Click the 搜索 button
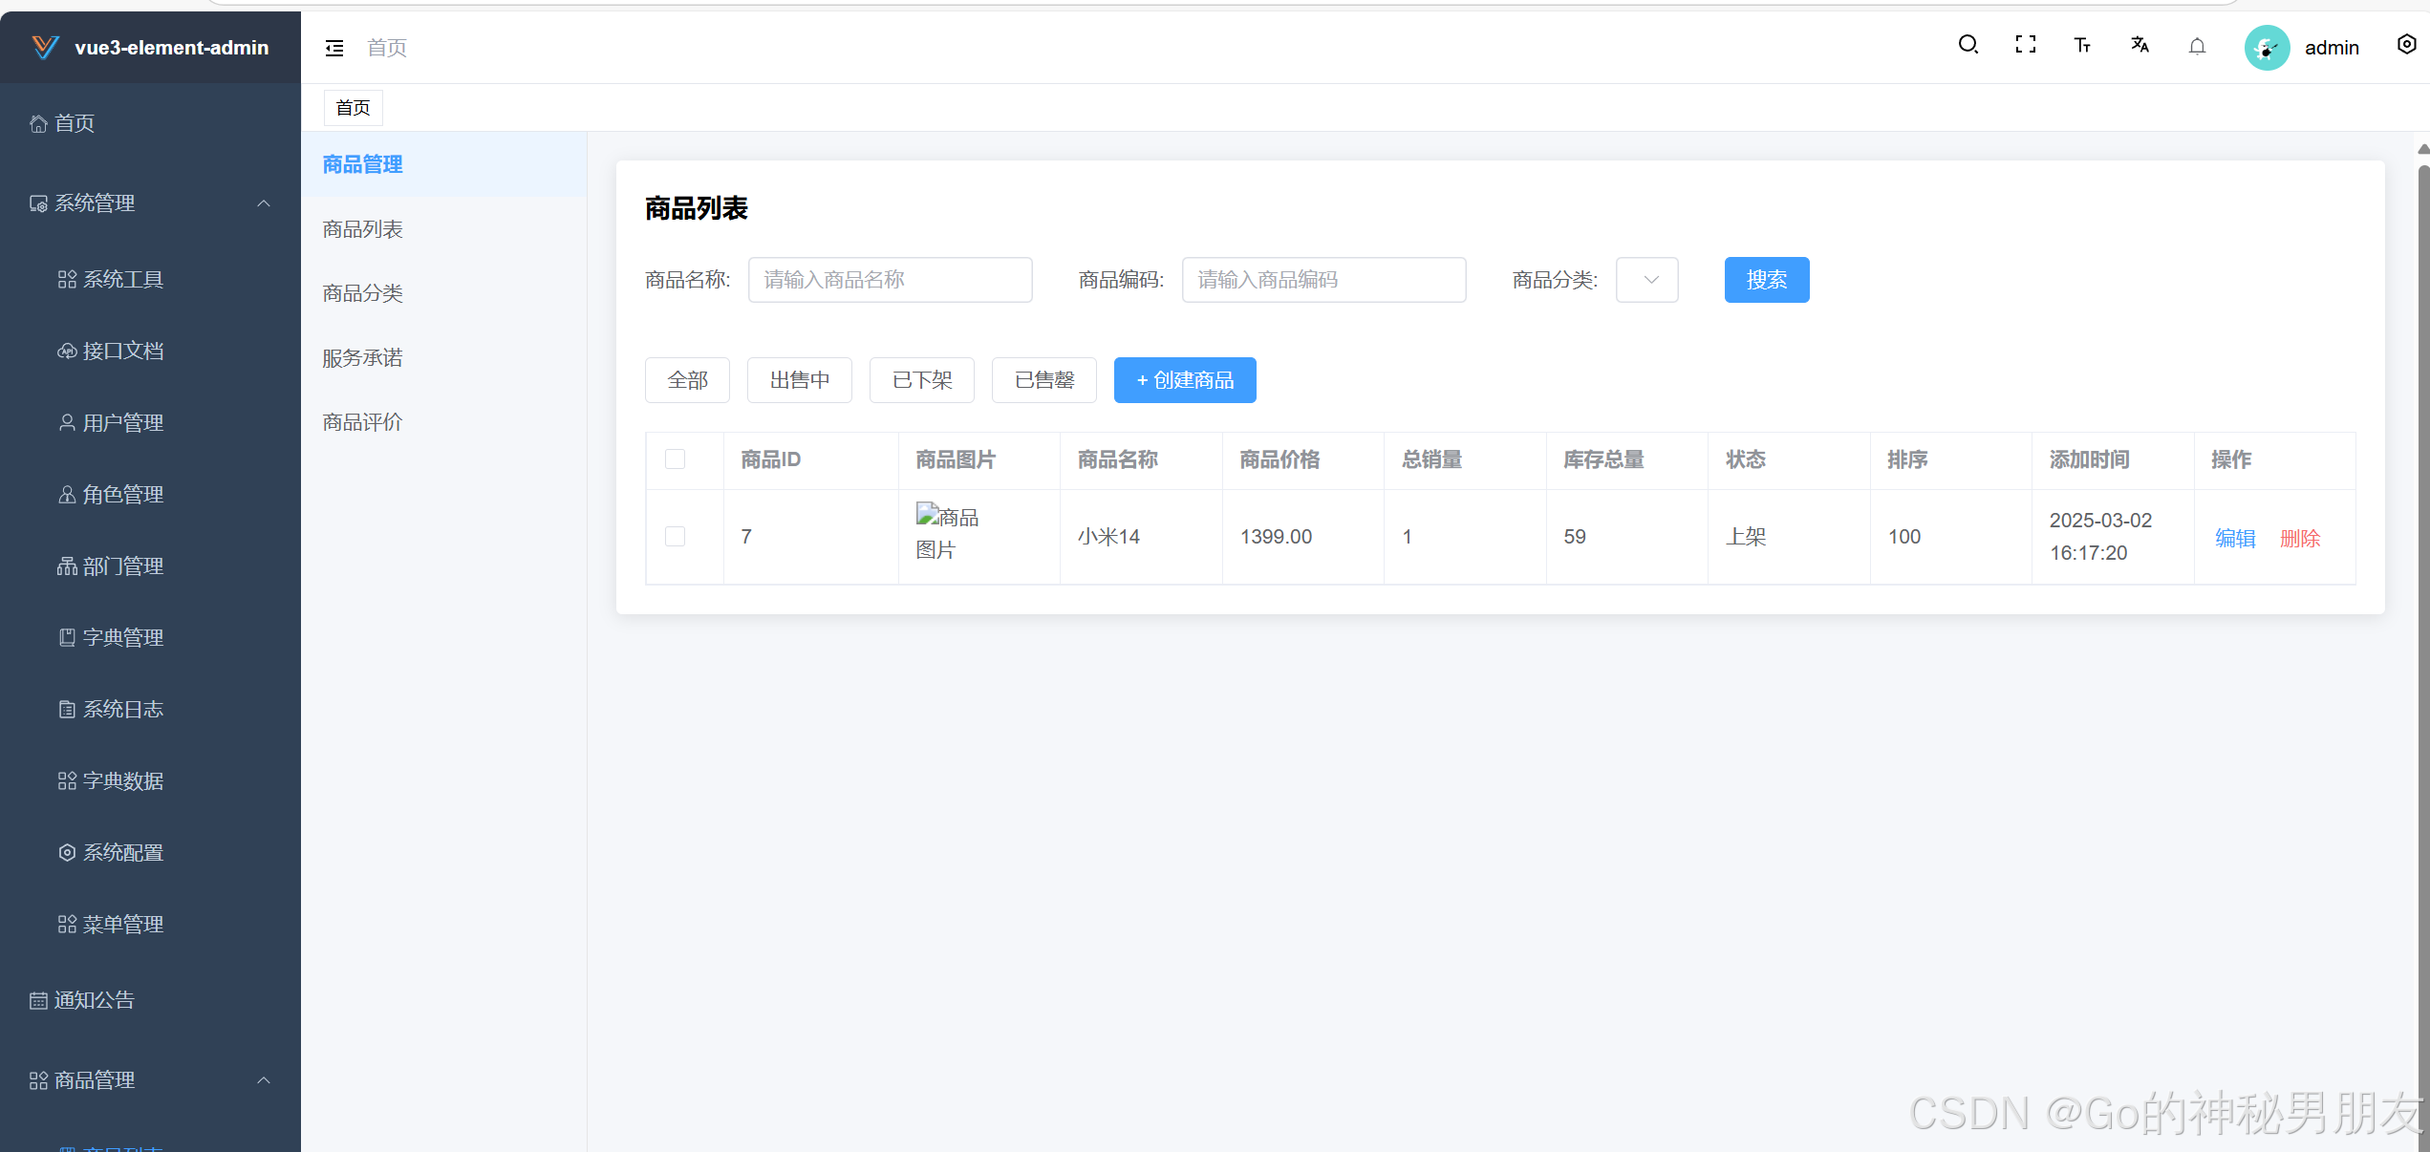This screenshot has height=1152, width=2430. tap(1766, 280)
